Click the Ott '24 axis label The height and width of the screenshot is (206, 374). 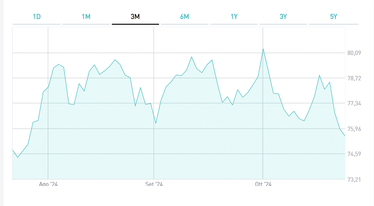[263, 184]
